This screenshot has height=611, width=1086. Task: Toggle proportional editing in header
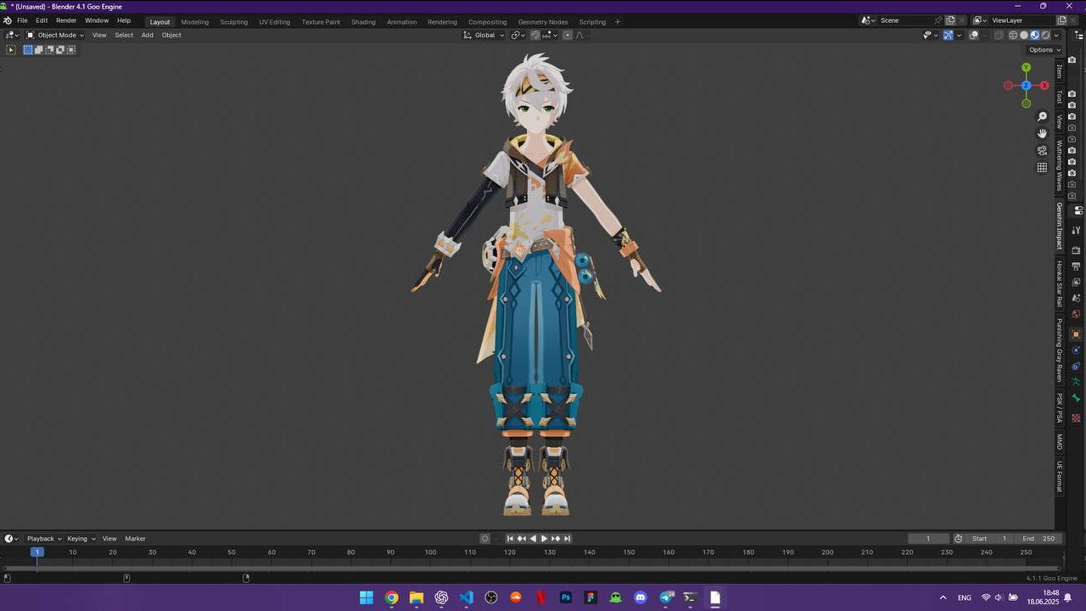coord(568,35)
